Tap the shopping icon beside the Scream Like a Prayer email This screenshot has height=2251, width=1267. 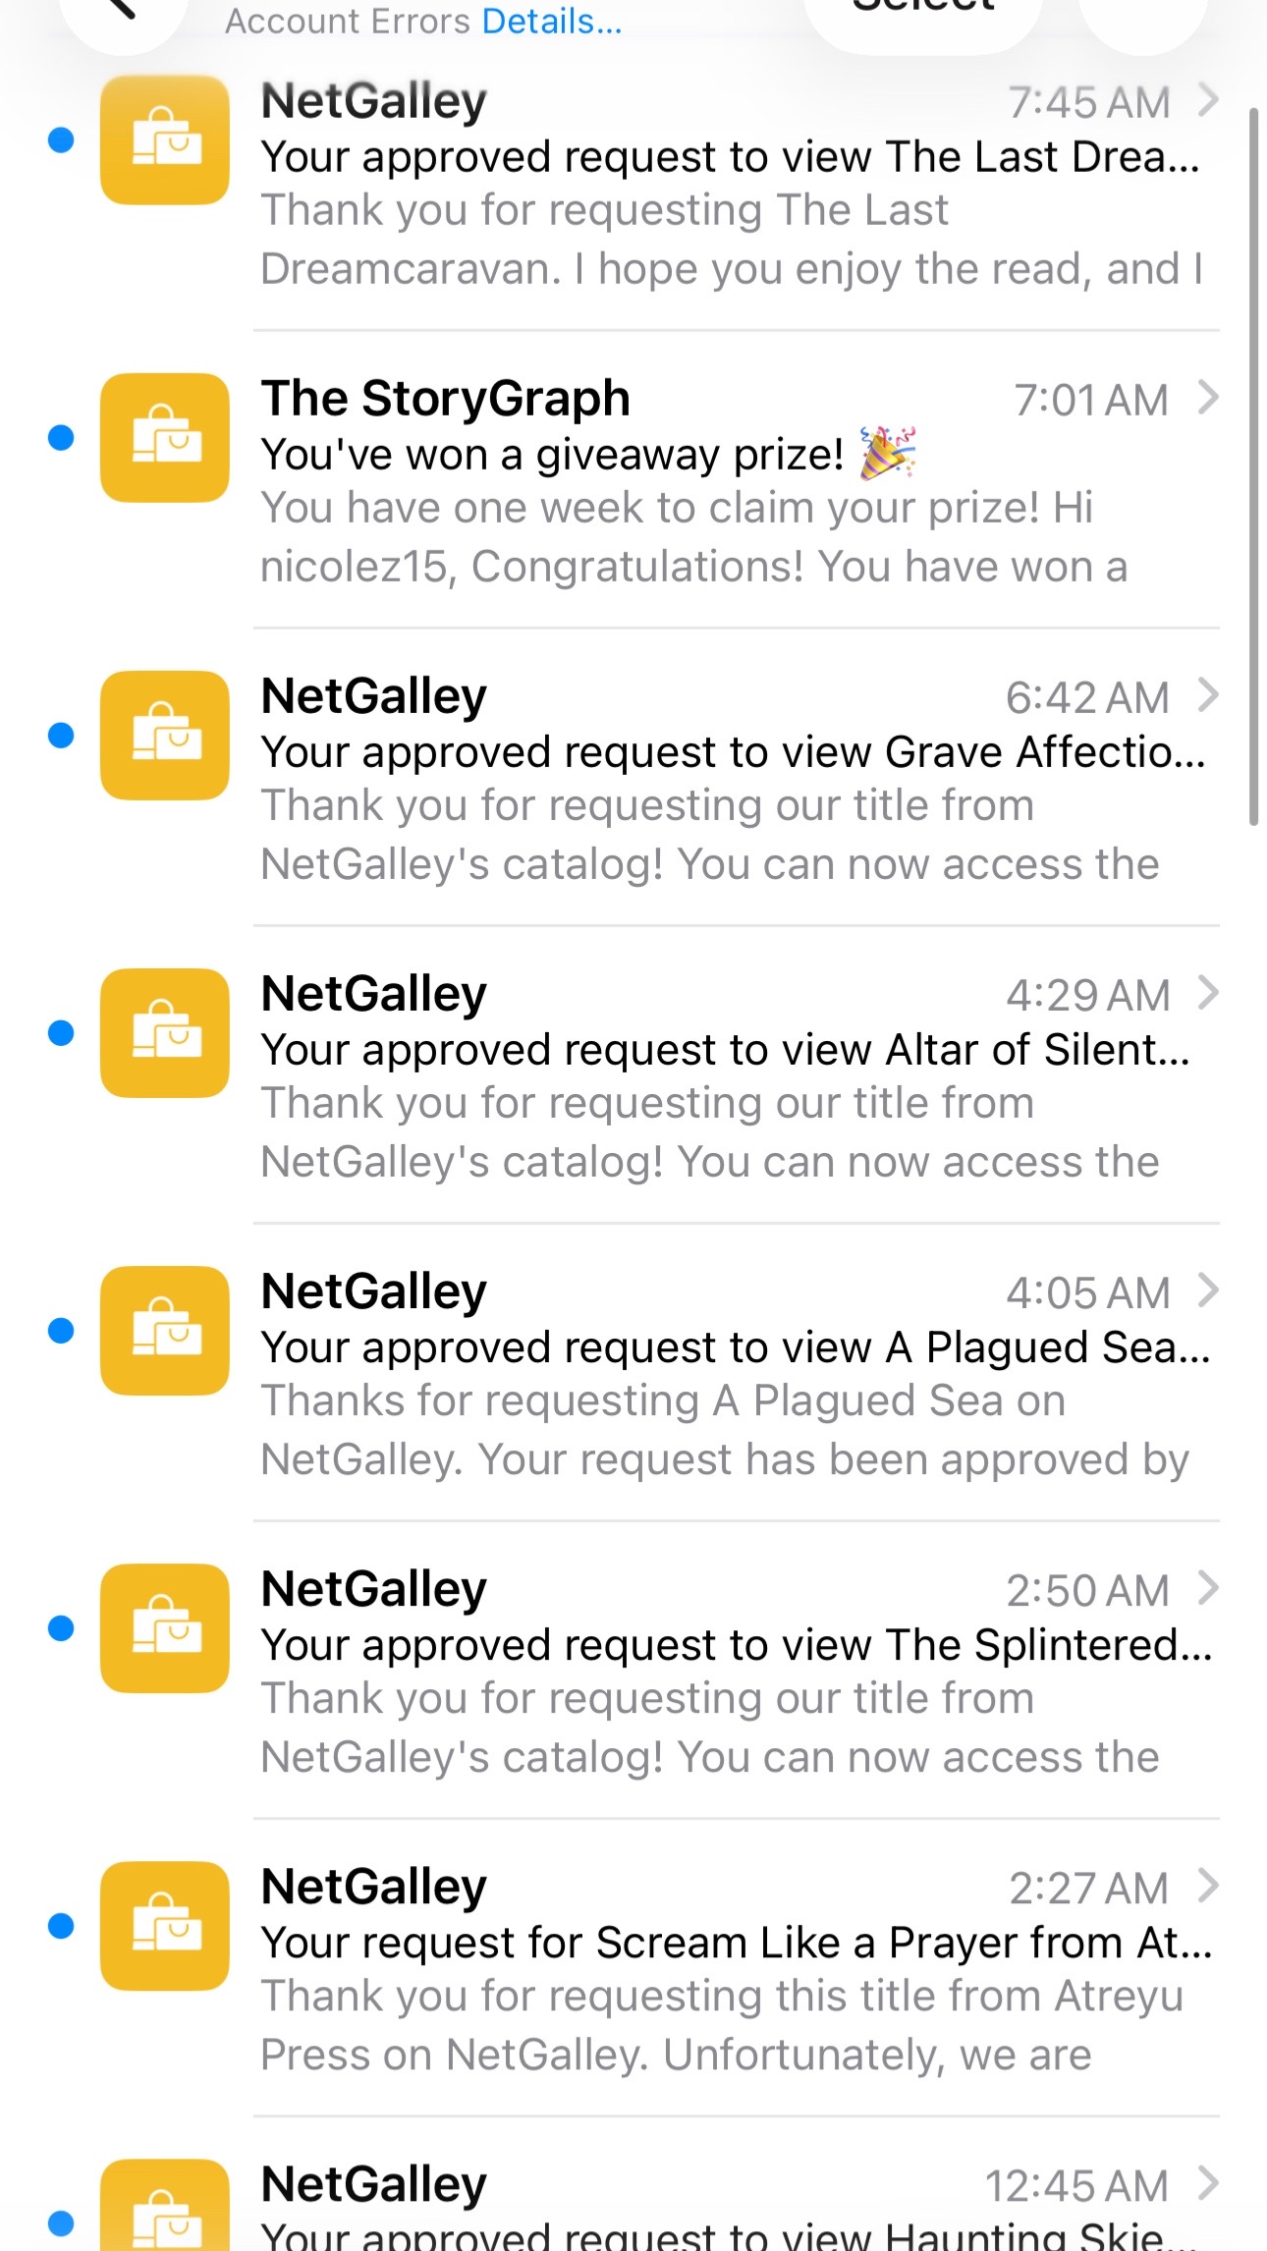pos(165,1926)
